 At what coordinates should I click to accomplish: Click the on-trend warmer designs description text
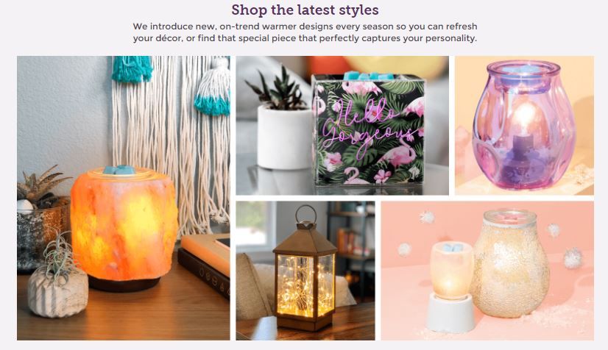(305, 32)
